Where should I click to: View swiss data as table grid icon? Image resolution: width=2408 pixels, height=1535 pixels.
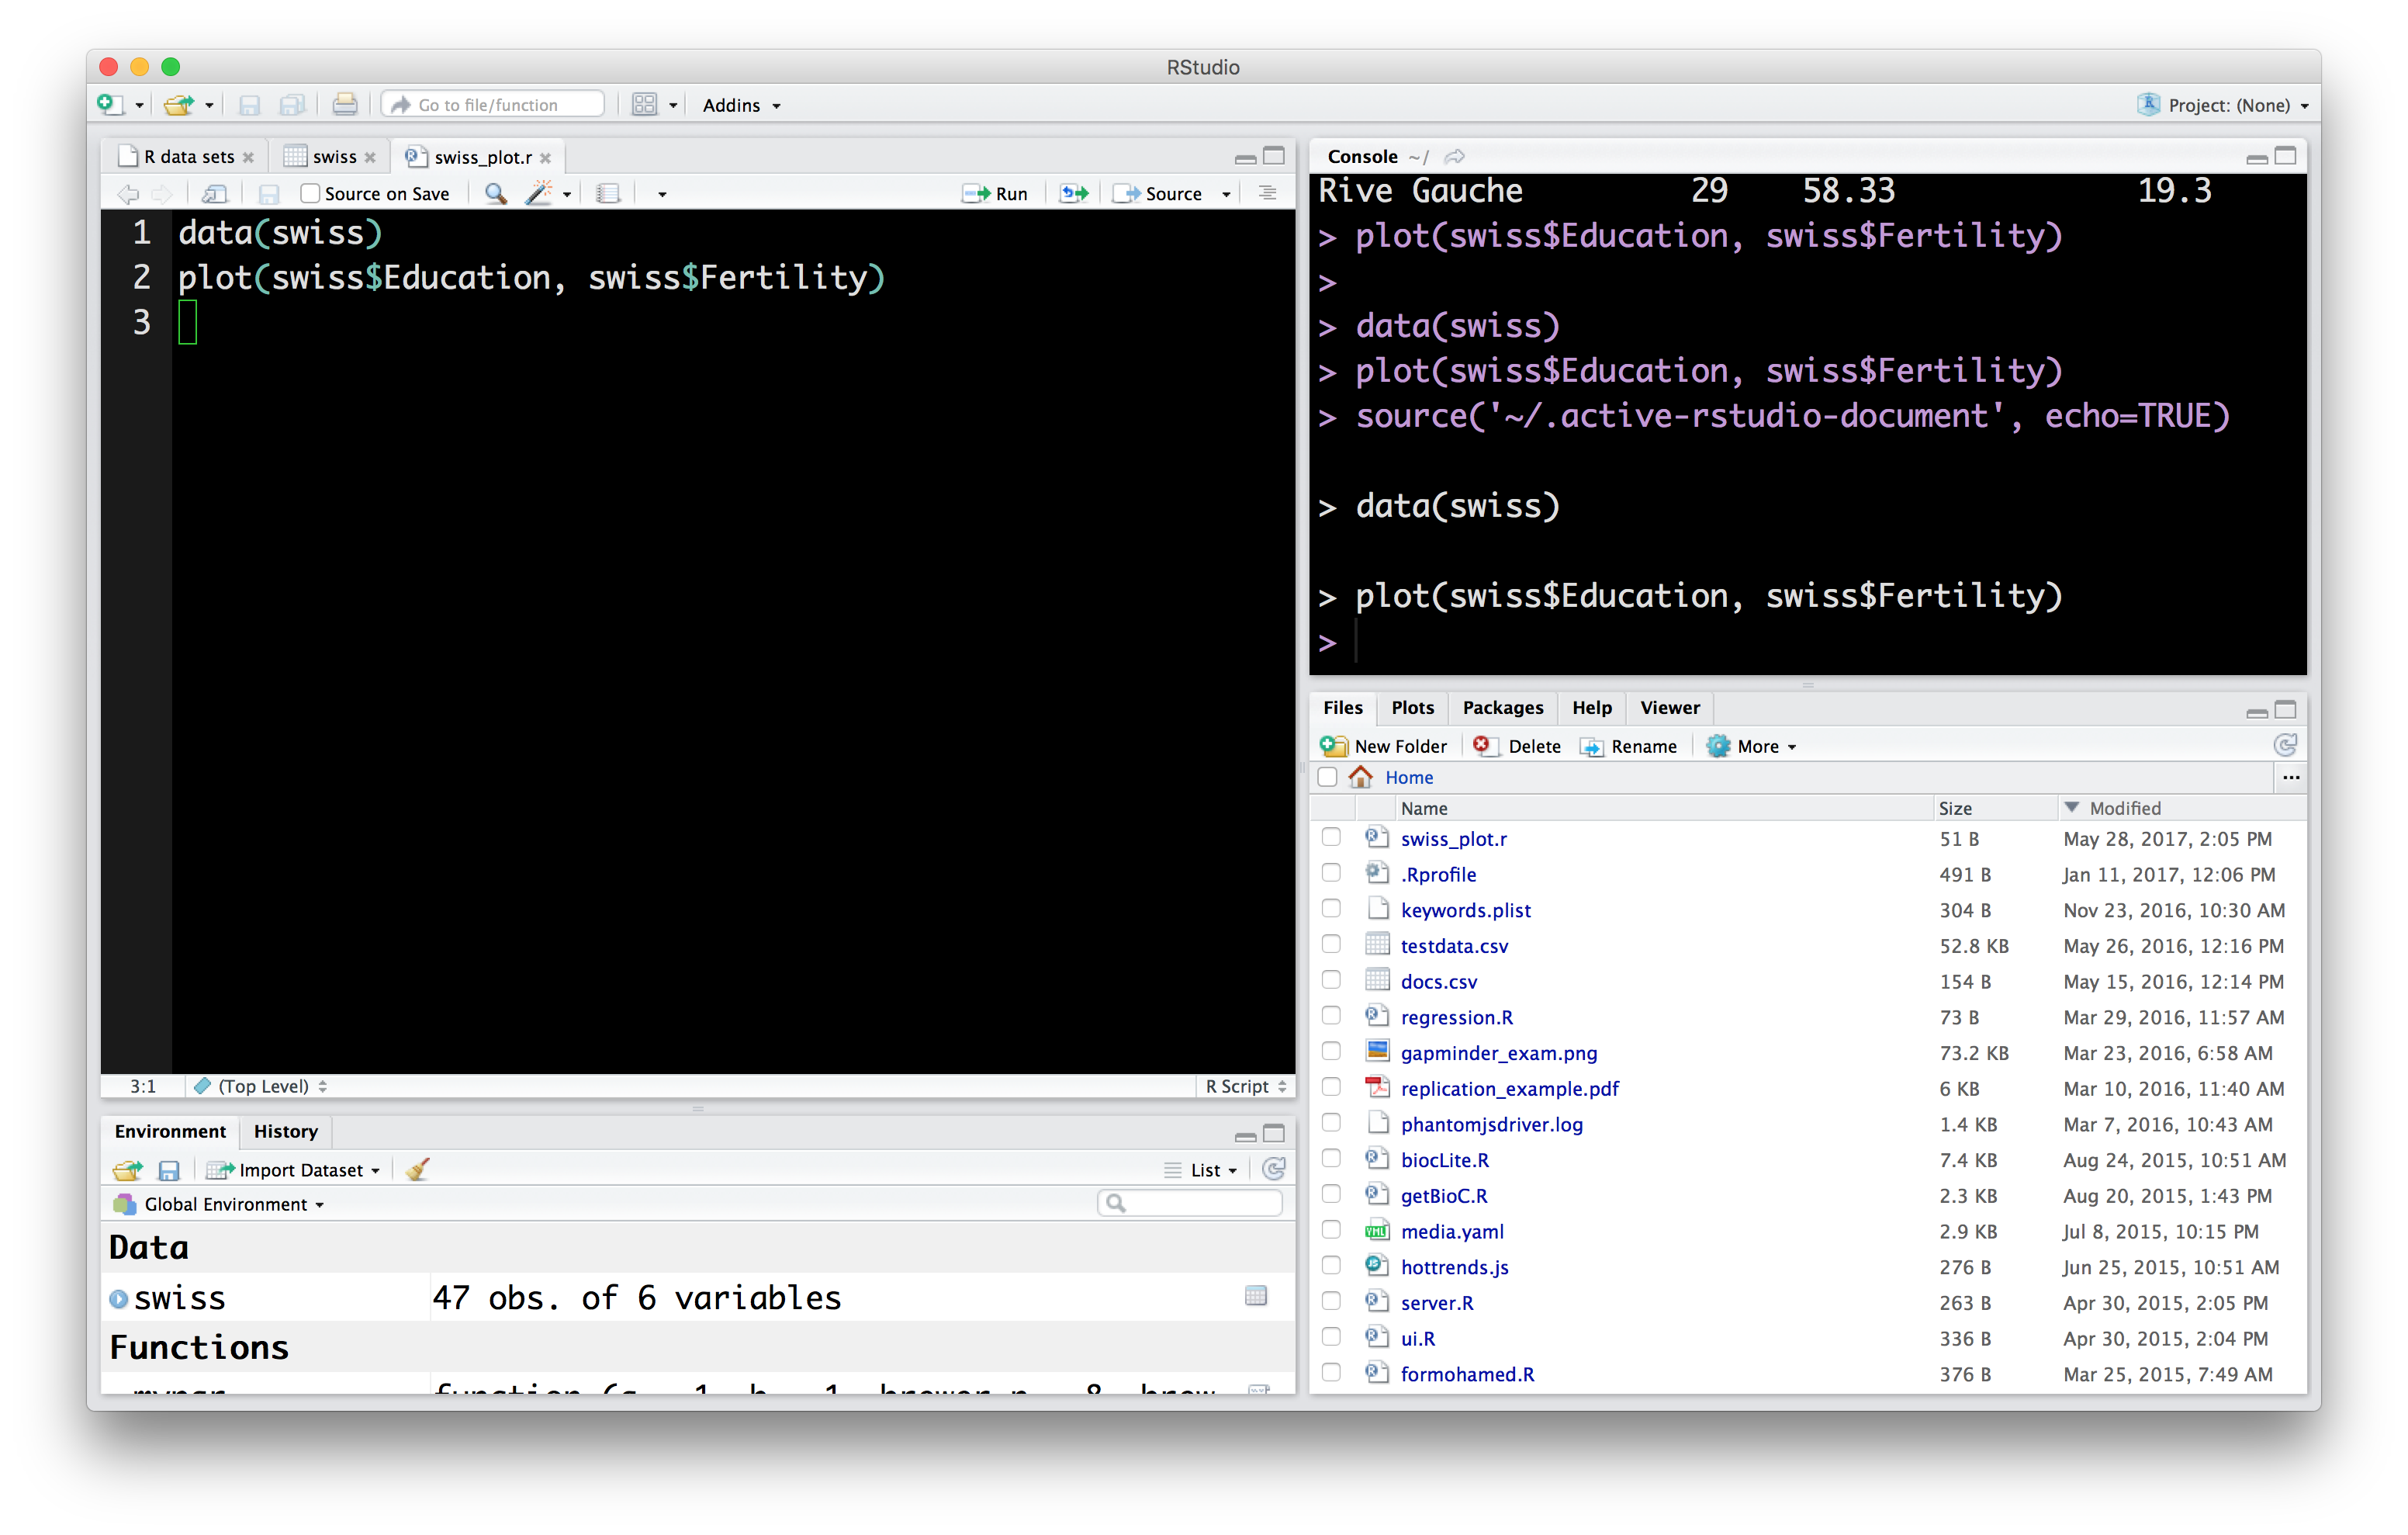(1256, 1297)
